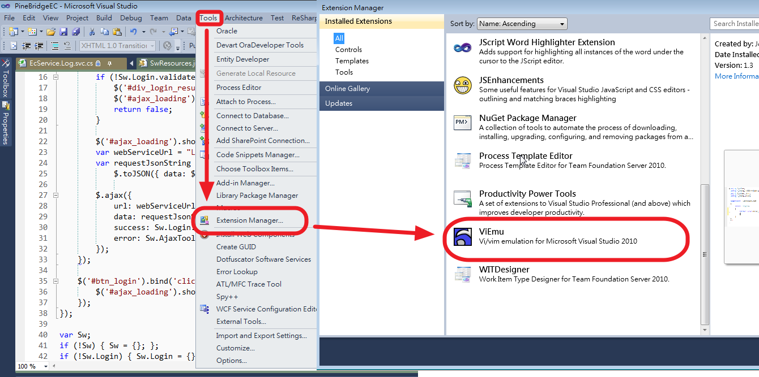Select the Templates category
The image size is (759, 377).
pyautogui.click(x=352, y=61)
